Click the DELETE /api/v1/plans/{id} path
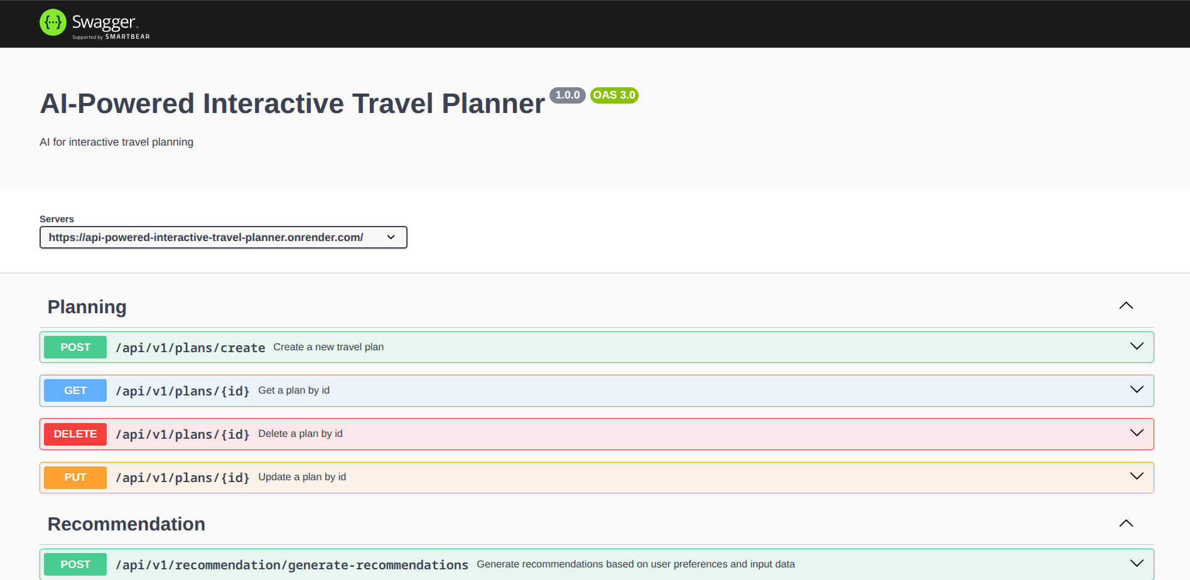 click(x=183, y=434)
